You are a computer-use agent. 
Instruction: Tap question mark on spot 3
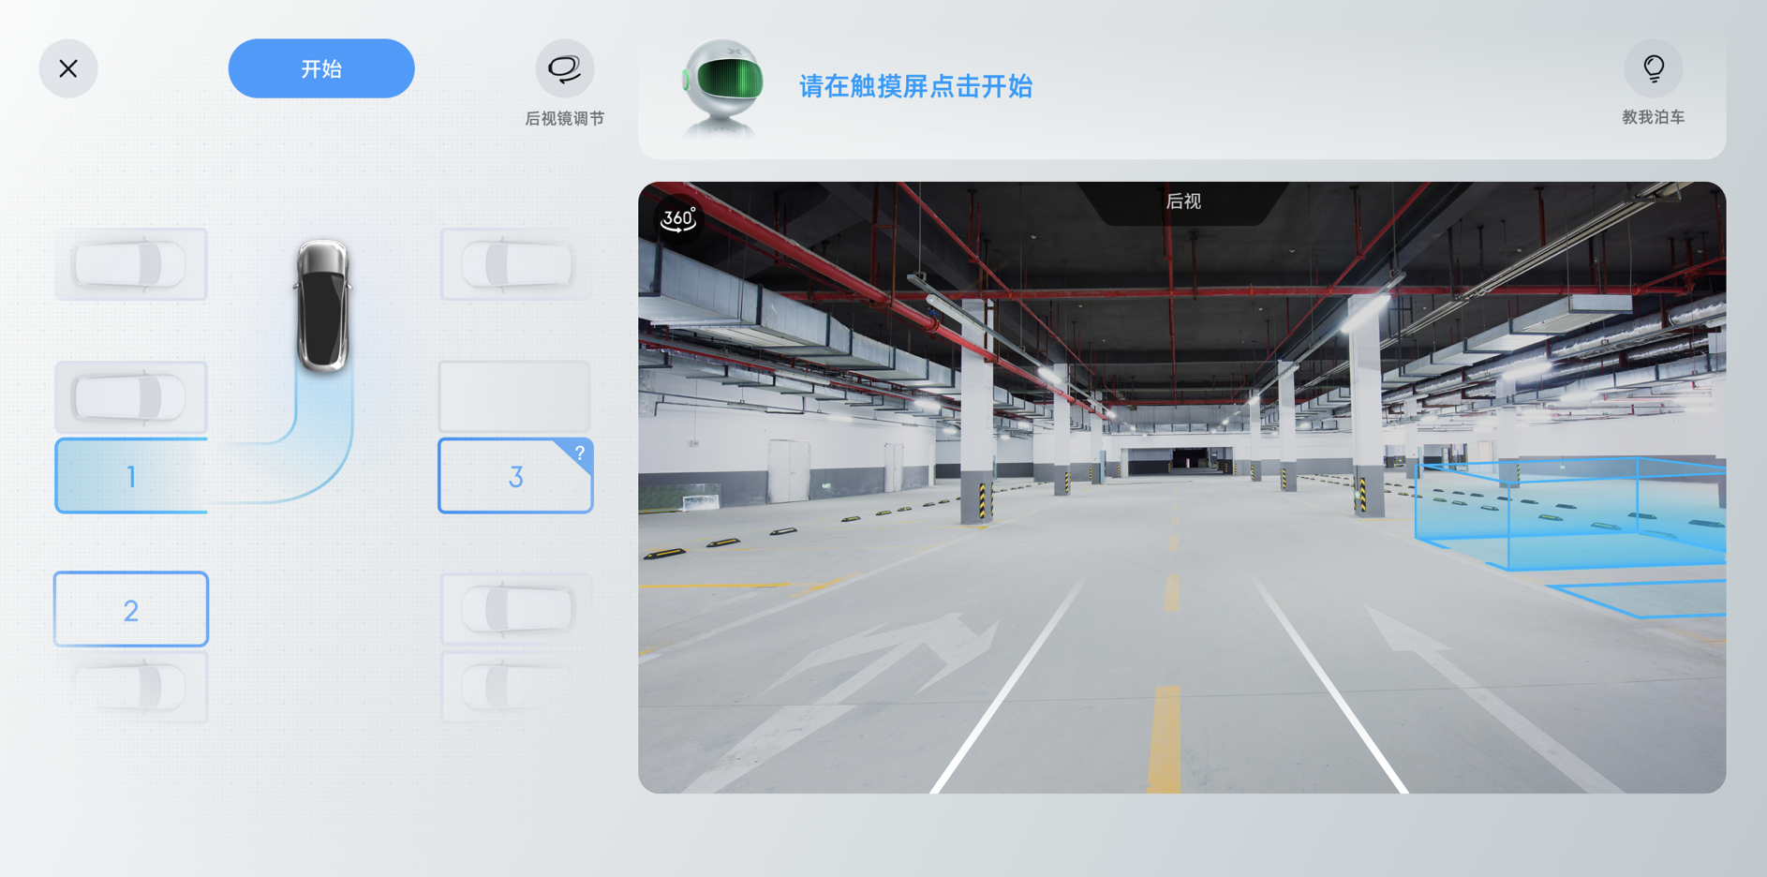point(580,453)
